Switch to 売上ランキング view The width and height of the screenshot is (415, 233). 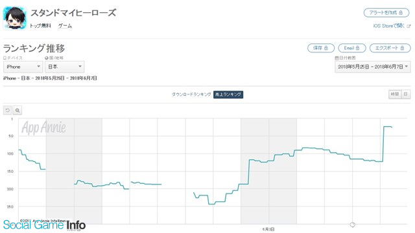click(228, 94)
